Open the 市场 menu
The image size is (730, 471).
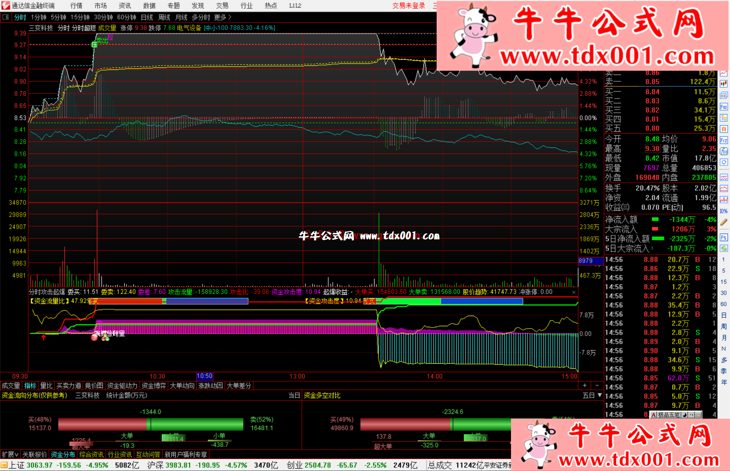point(100,6)
